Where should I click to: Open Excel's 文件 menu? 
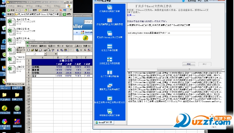tap(34, 46)
